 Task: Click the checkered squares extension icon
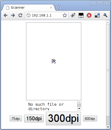(97, 15)
